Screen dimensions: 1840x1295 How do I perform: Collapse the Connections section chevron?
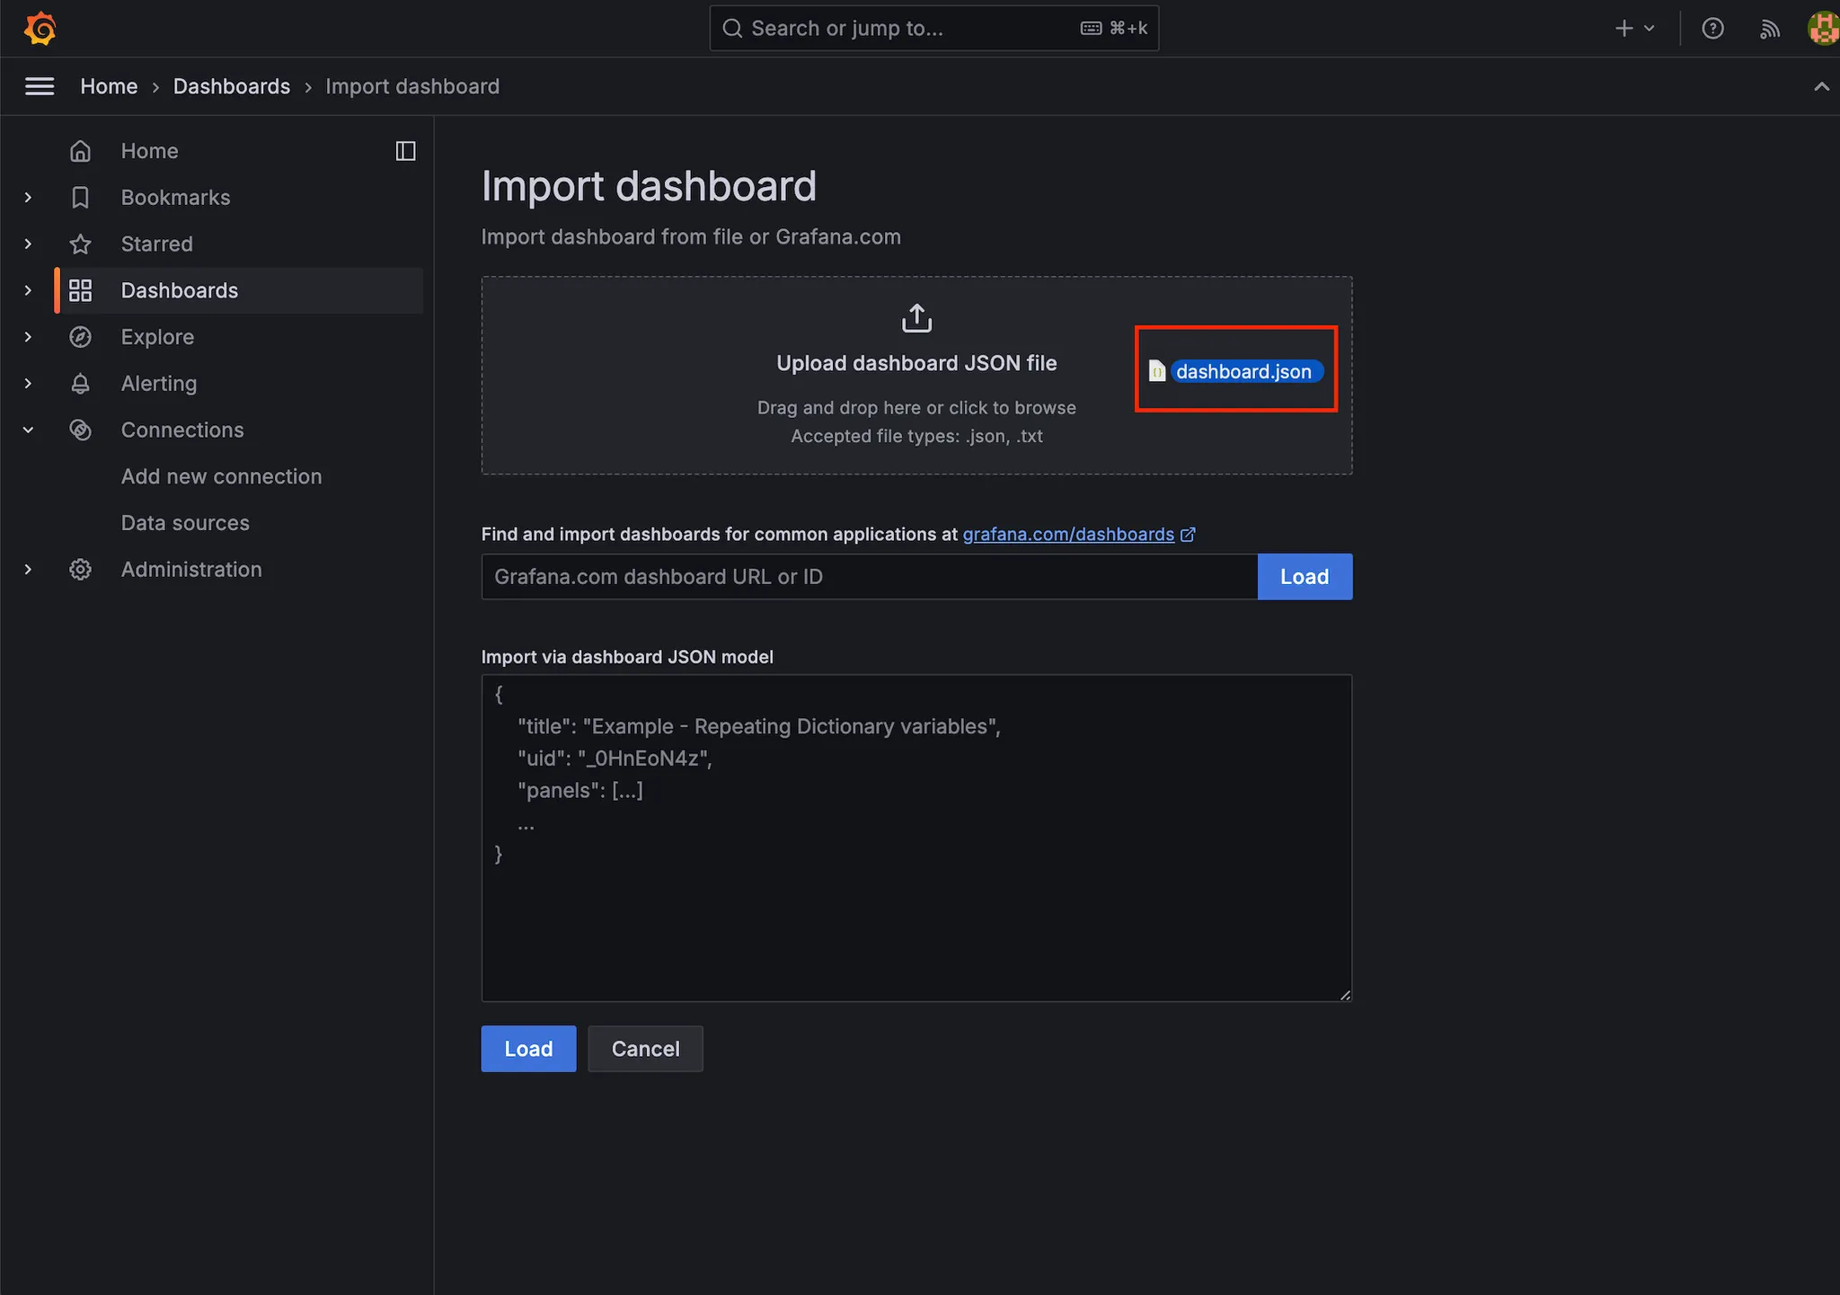coord(28,430)
